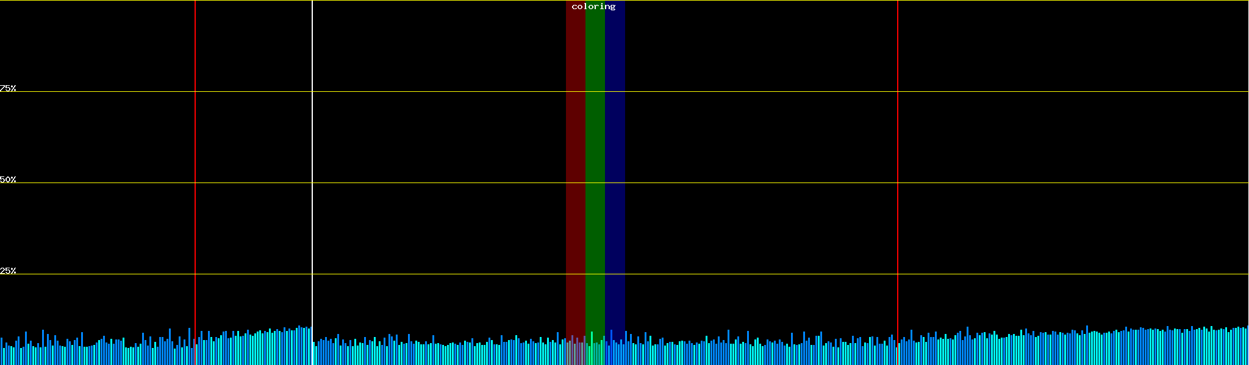The width and height of the screenshot is (1249, 365).
Task: Click the tall blue bar inside blue band
Action: (611, 347)
